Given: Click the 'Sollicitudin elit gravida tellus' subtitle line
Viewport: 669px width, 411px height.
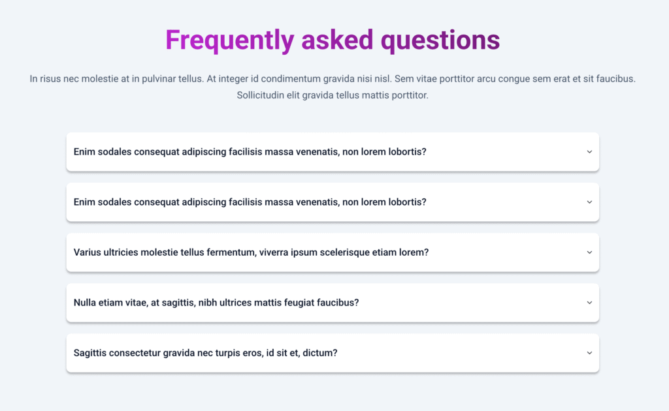Looking at the screenshot, I should click(333, 95).
